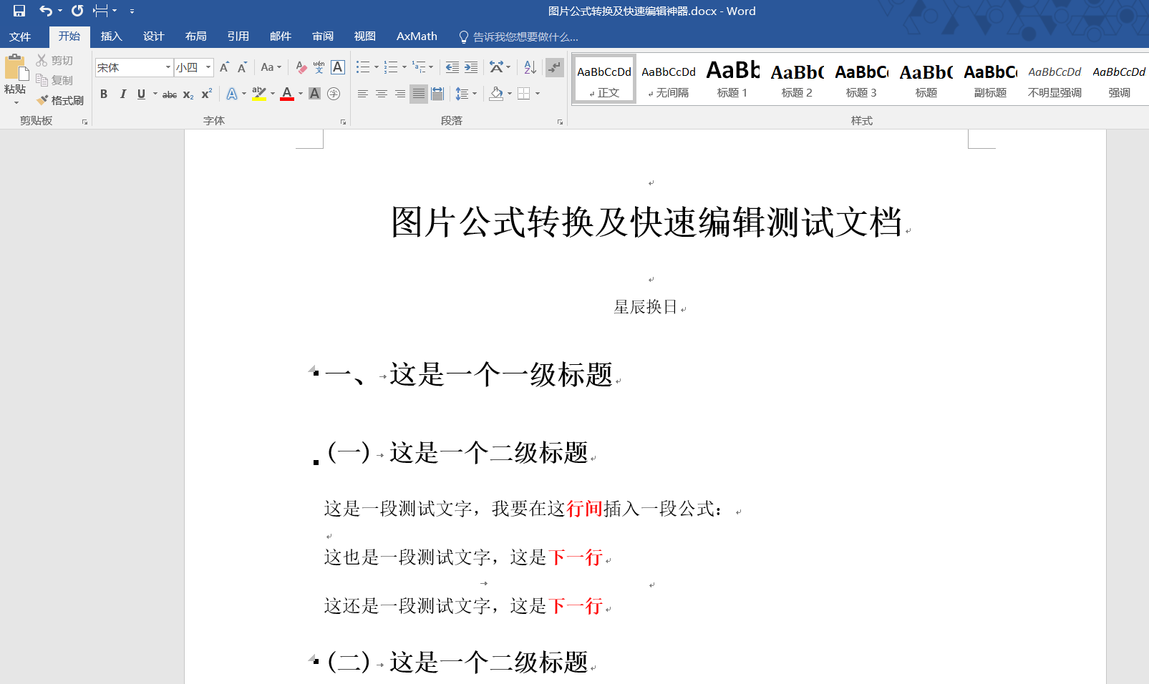Screen dimensions: 1149x684
Task: Sort paragraphs with the A-Z sort icon
Action: pyautogui.click(x=530, y=67)
